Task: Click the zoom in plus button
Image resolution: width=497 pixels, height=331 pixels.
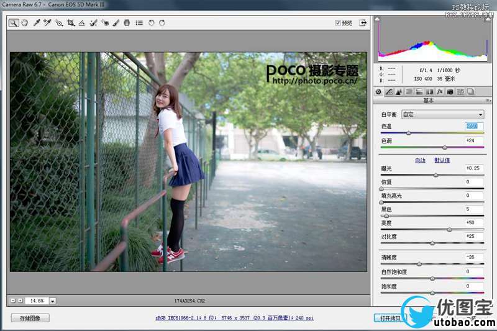Action: coord(21,301)
